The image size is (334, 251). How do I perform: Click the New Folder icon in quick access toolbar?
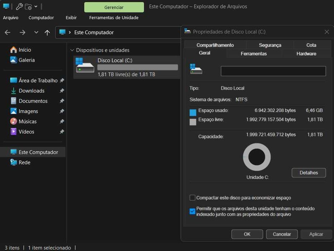[x=28, y=7]
